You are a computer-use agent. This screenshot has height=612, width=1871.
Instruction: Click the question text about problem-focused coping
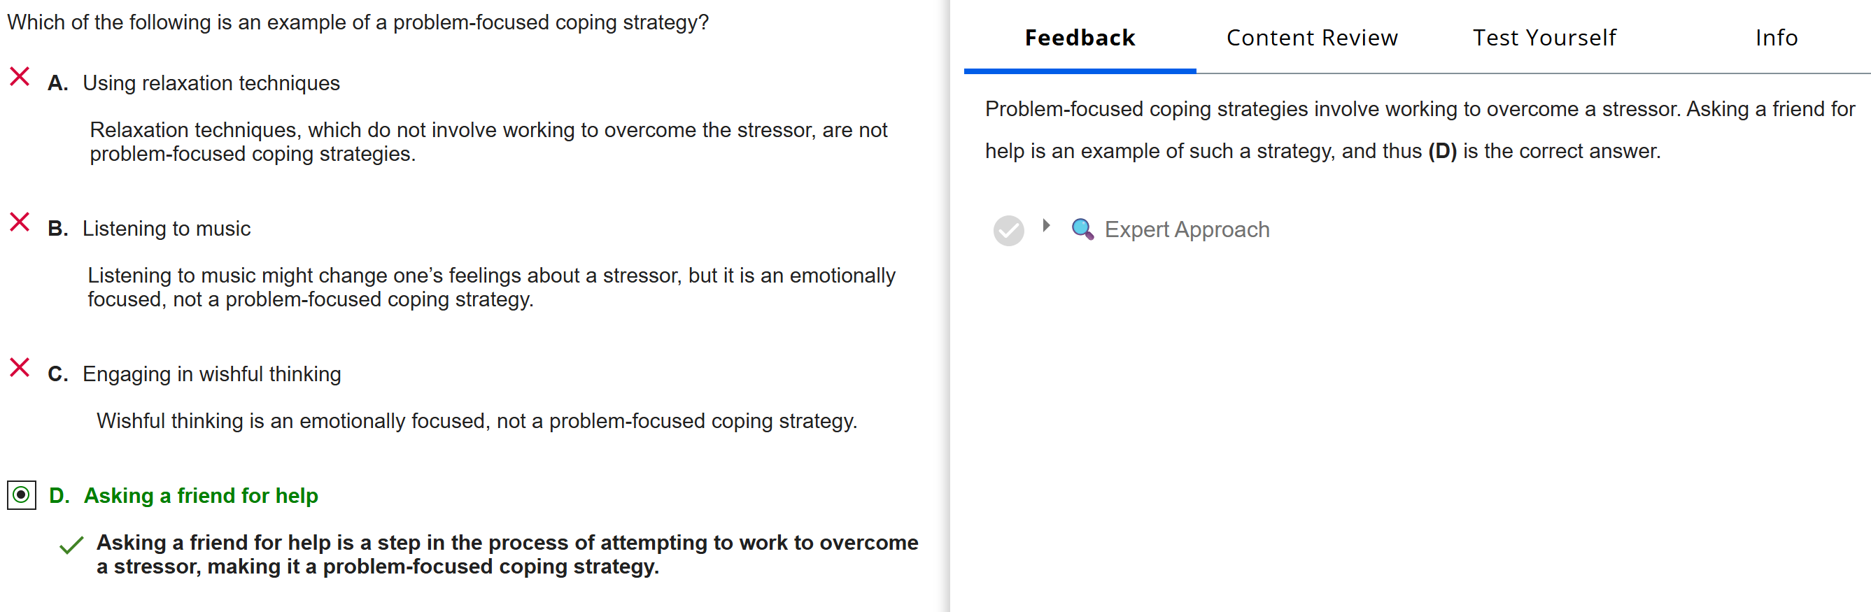pos(358,22)
